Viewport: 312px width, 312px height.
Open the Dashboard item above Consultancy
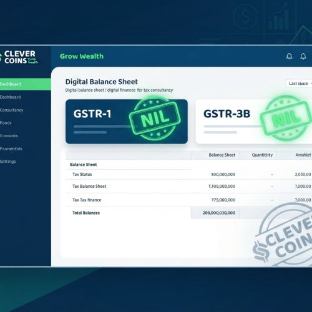(x=11, y=97)
